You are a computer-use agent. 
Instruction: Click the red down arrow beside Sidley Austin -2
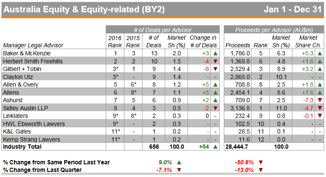[x=215, y=108]
